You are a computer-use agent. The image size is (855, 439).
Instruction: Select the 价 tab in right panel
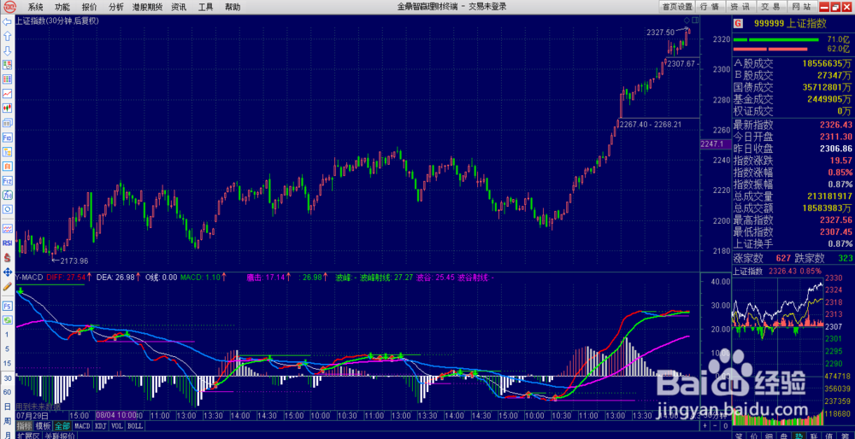(753, 436)
